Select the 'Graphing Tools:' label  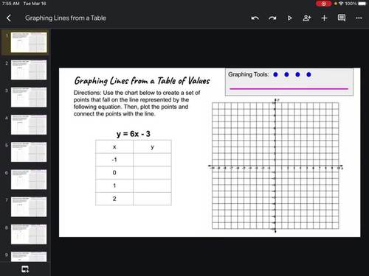click(249, 74)
